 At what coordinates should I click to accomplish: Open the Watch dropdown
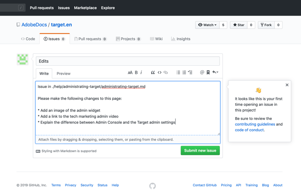click(x=207, y=25)
